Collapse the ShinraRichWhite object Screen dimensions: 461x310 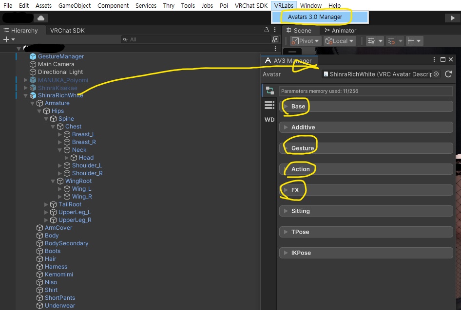point(25,95)
